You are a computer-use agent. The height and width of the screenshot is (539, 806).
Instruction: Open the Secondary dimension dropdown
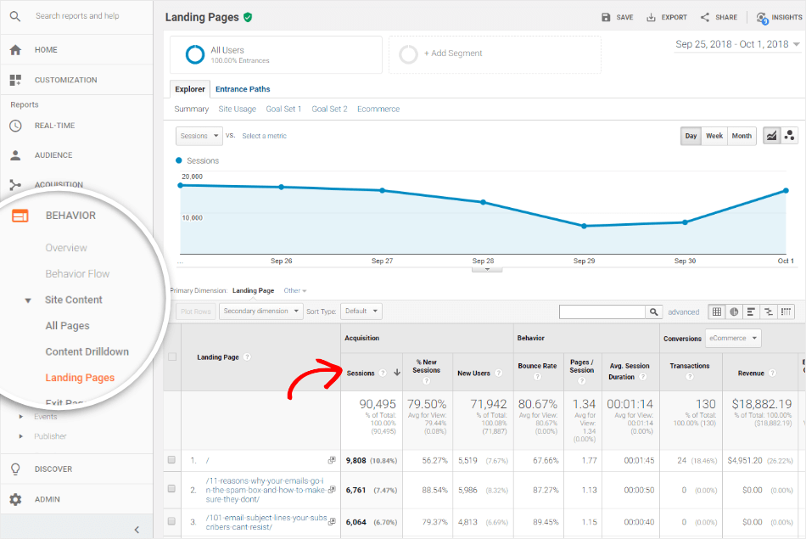tap(260, 312)
